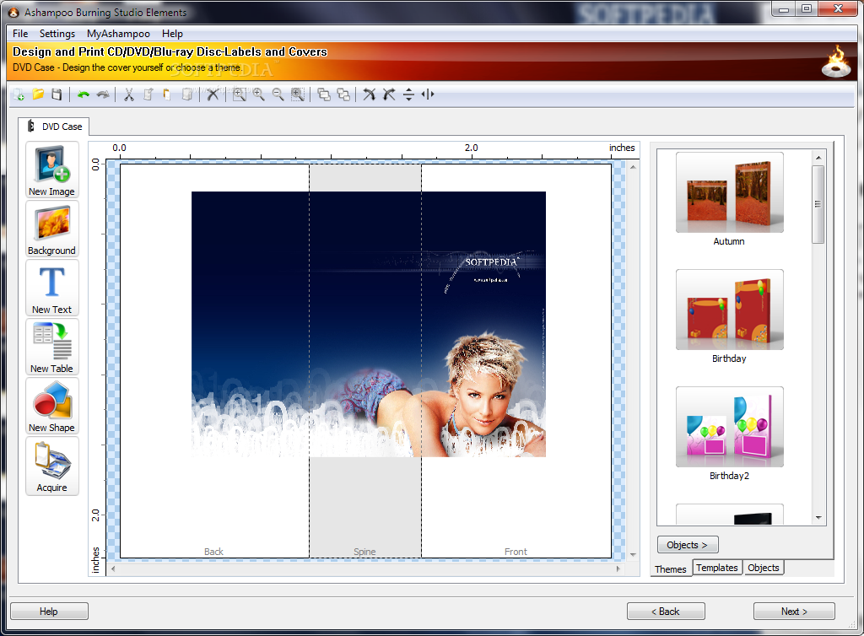864x636 pixels.
Task: Click the < Back button
Action: click(x=666, y=612)
